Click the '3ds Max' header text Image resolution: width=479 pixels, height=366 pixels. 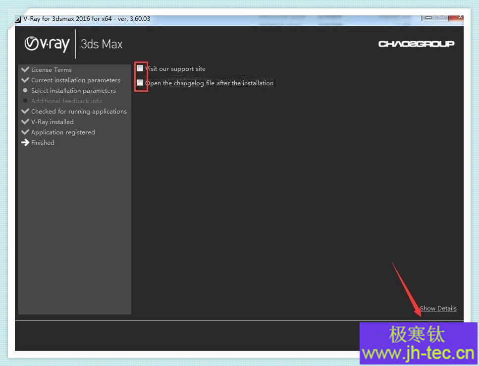pyautogui.click(x=102, y=44)
